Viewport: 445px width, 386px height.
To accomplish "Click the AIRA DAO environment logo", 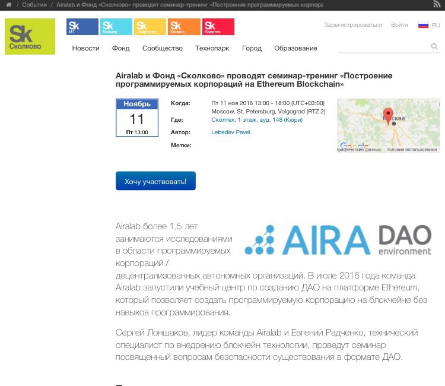I will pyautogui.click(x=338, y=240).
